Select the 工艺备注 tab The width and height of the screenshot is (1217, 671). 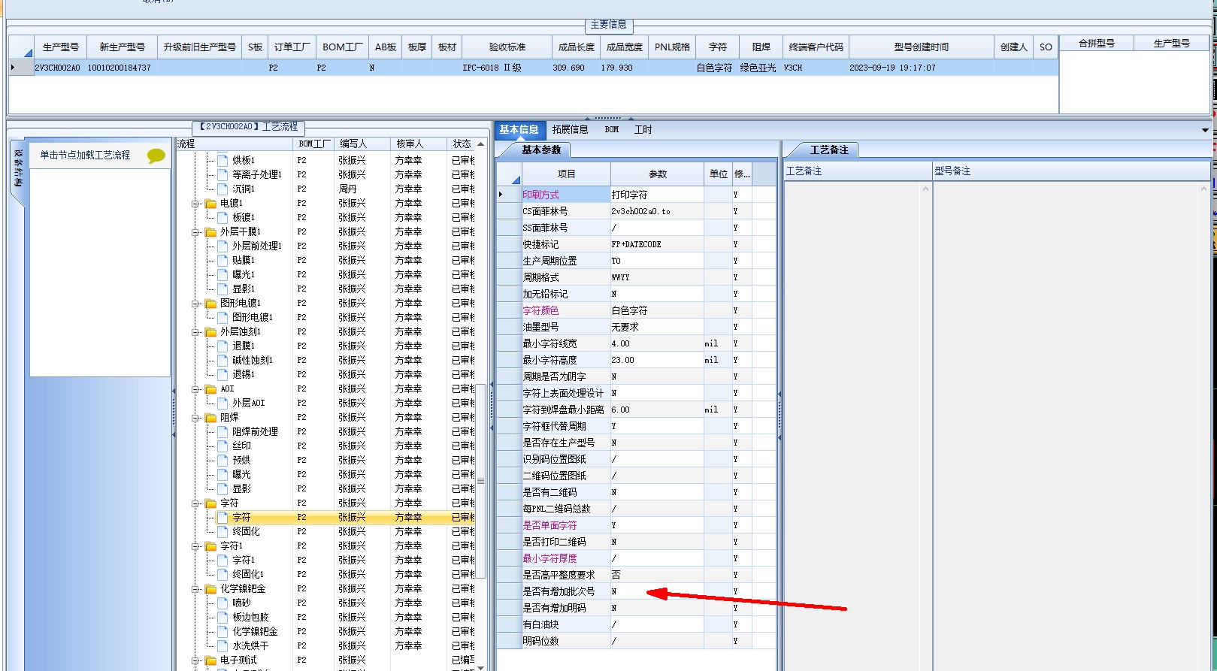pyautogui.click(x=829, y=150)
